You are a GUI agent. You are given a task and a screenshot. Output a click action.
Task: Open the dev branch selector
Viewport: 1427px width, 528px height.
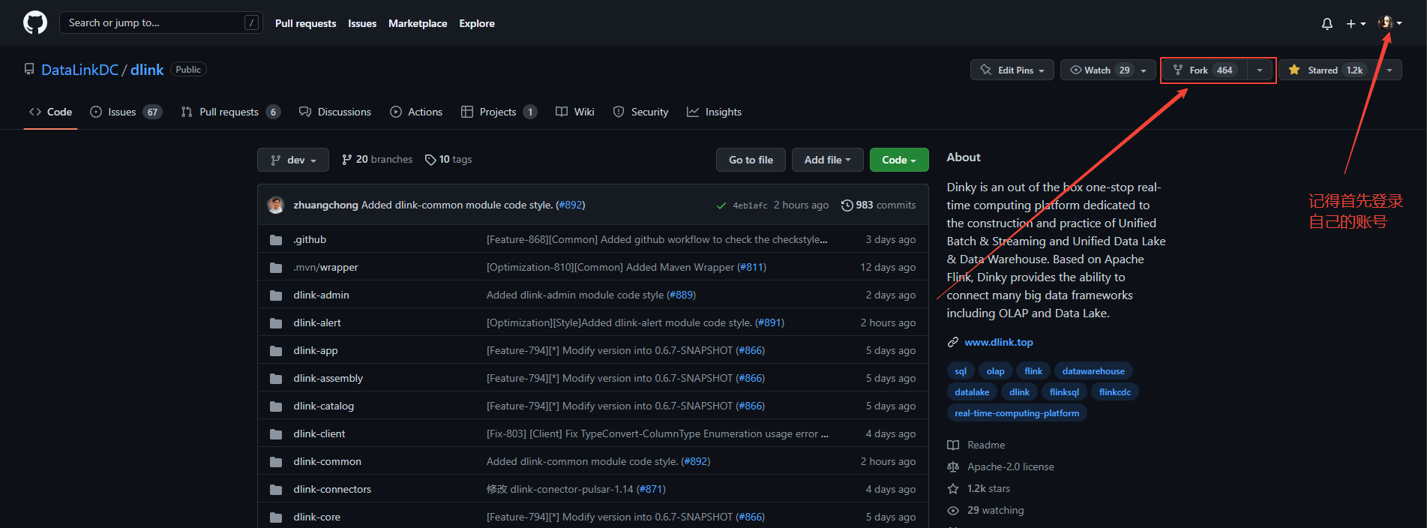[x=293, y=160]
